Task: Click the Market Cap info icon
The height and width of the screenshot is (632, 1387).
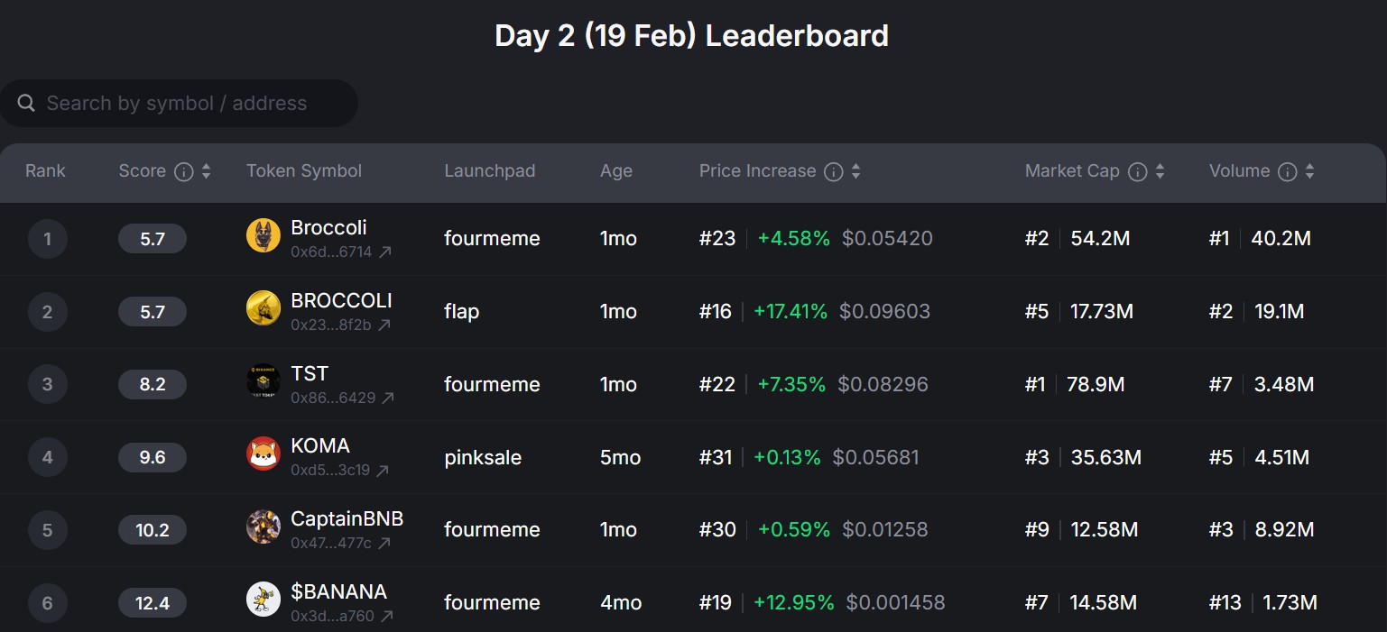Action: click(x=1138, y=171)
